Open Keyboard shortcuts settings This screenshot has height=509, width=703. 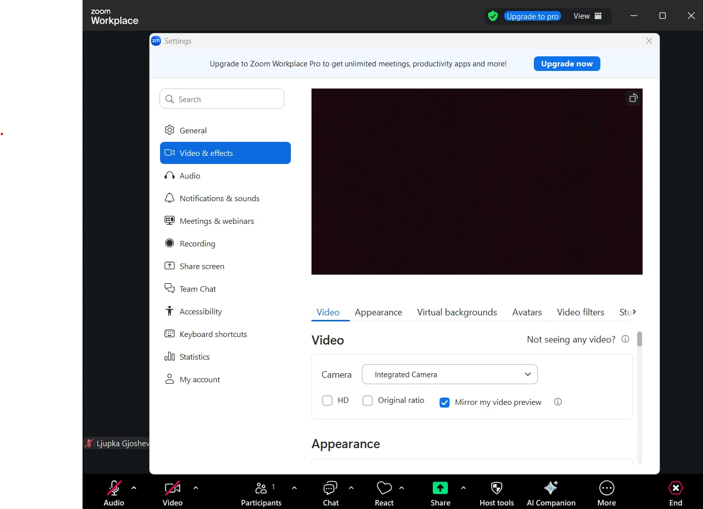pyautogui.click(x=213, y=333)
